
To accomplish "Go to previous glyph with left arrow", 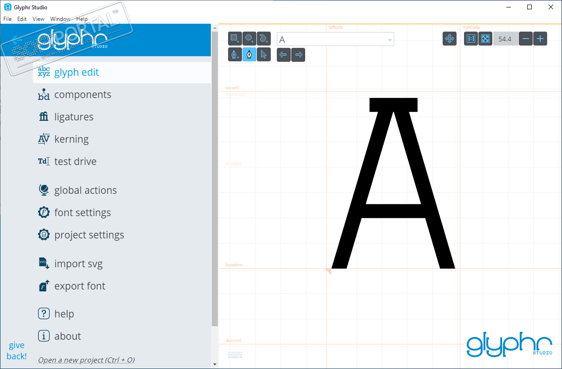I will pyautogui.click(x=283, y=54).
